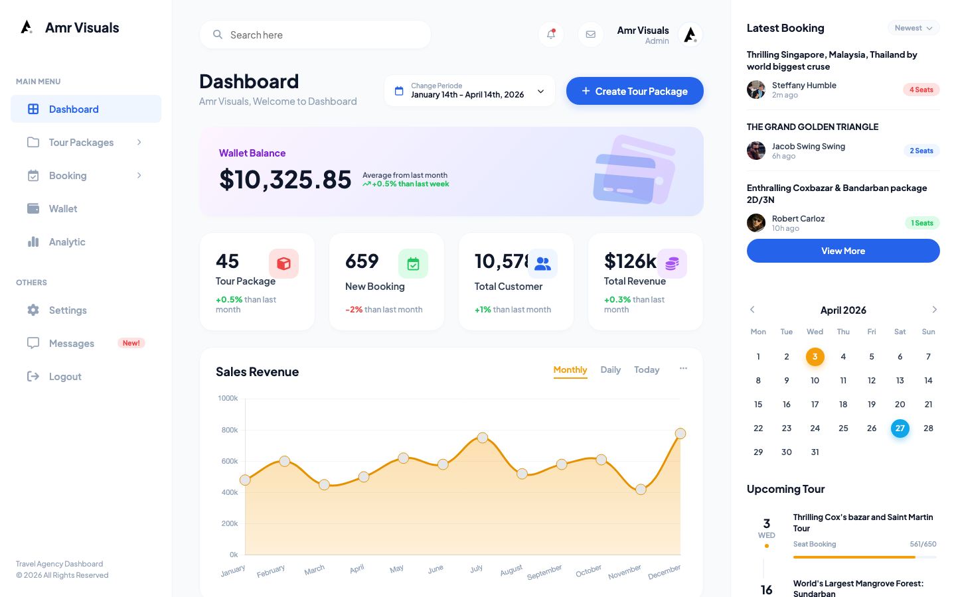956x597 pixels.
Task: Open Settings in the sidebar
Action: click(x=86, y=310)
